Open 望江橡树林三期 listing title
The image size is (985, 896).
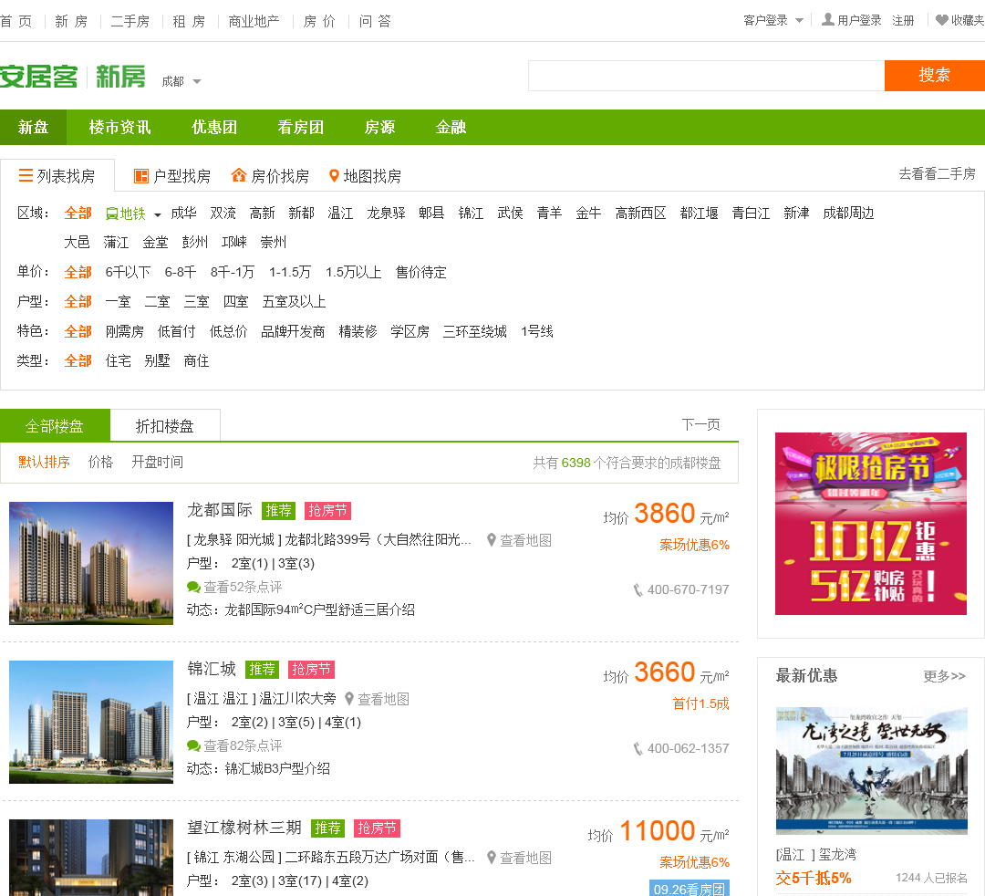pos(244,828)
